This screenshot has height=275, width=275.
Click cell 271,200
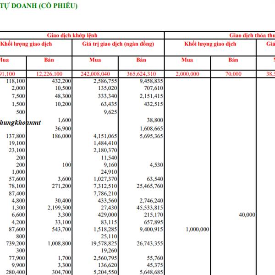click(x=61, y=186)
